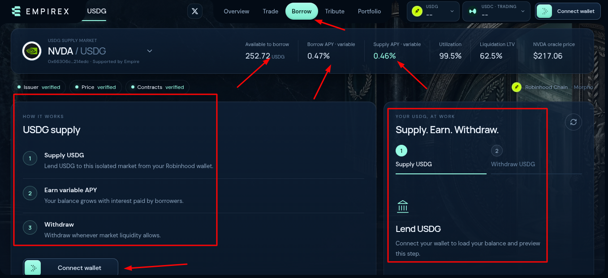Click the "USDG supply" heading

[52, 130]
